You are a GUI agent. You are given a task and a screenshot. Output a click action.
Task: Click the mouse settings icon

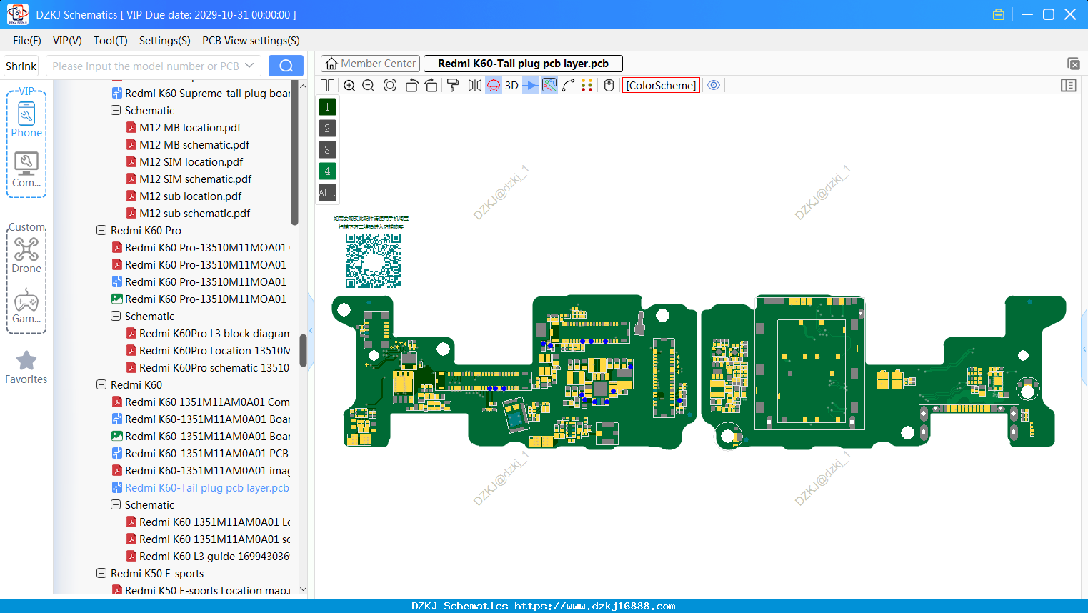coord(609,86)
